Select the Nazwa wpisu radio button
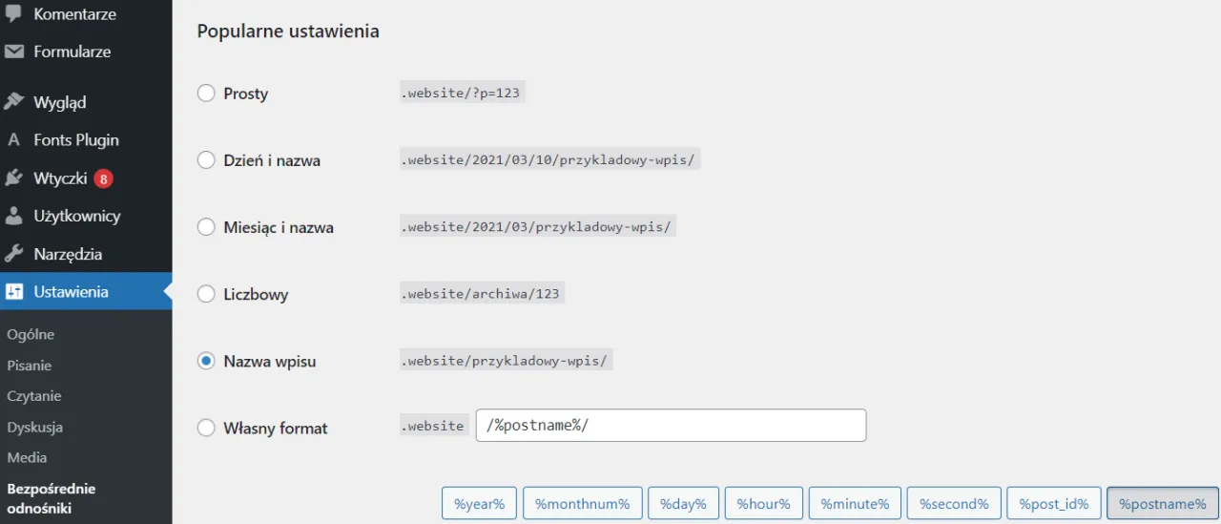Image resolution: width=1221 pixels, height=524 pixels. click(x=206, y=361)
